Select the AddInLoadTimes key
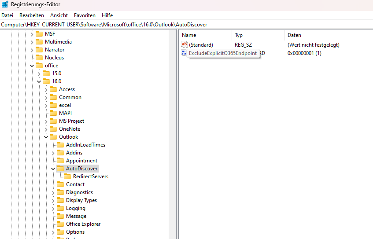The width and height of the screenshot is (373, 239). [x=85, y=145]
